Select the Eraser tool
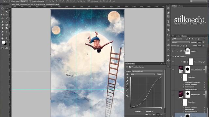 pos(3,25)
